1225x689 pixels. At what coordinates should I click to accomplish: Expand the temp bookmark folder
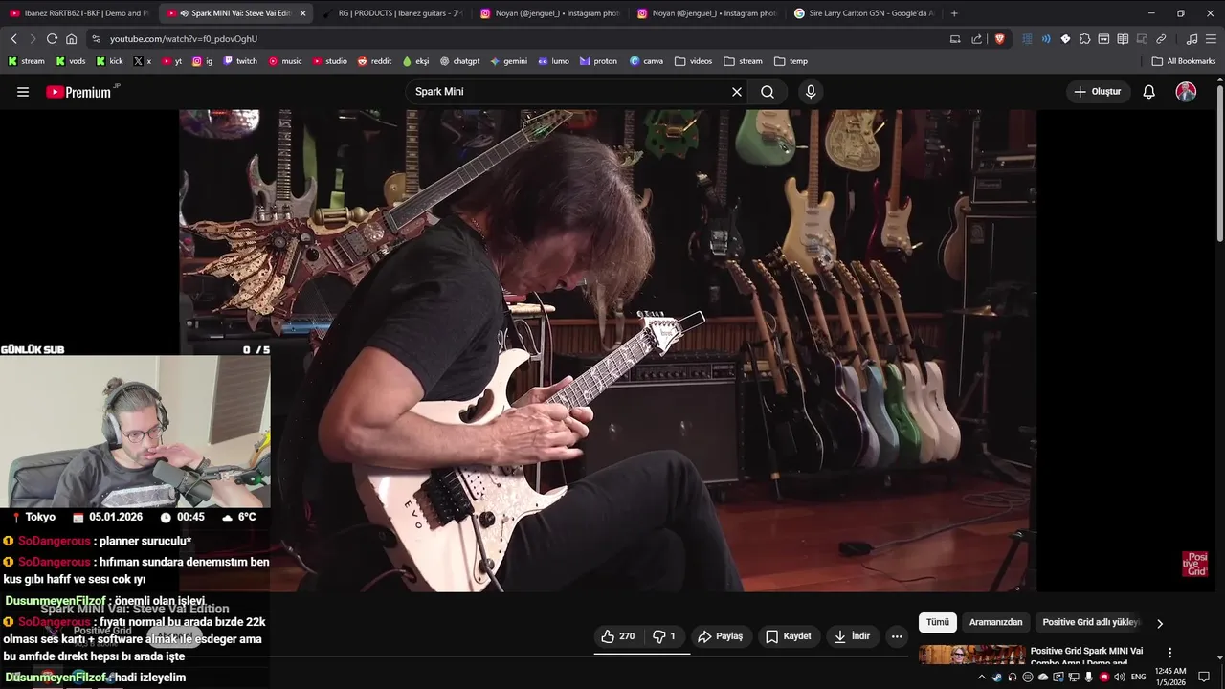tap(791, 61)
